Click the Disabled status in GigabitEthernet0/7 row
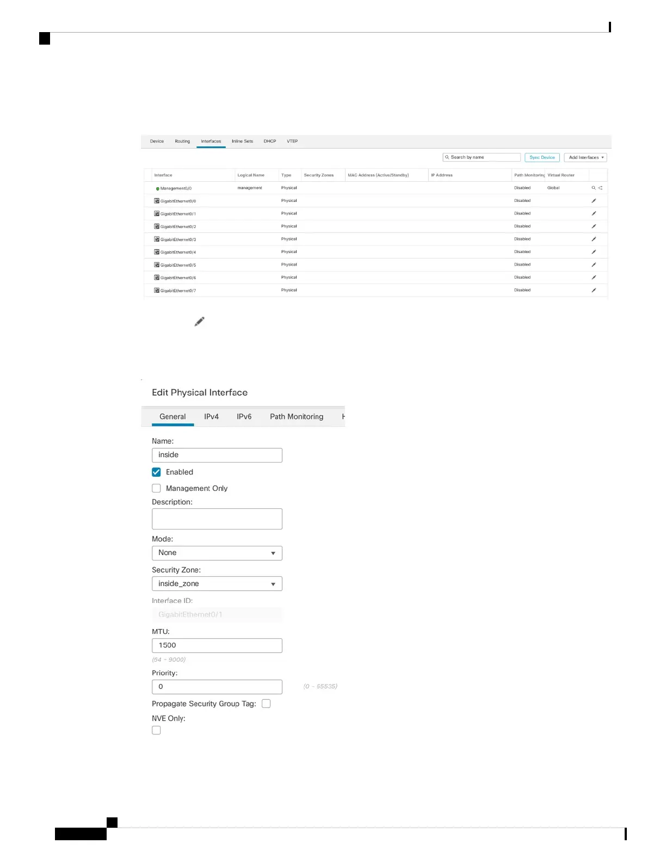666x862 pixels. coord(522,290)
